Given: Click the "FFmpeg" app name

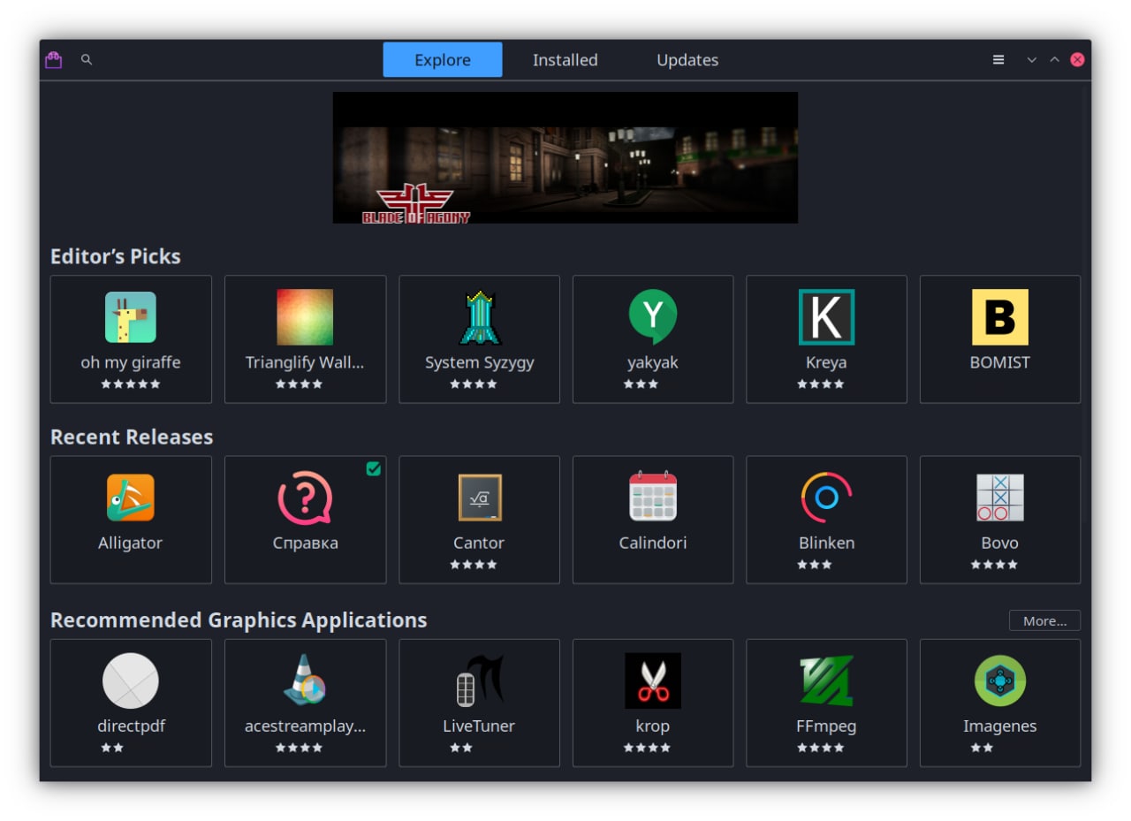Looking at the screenshot, I should [x=826, y=726].
